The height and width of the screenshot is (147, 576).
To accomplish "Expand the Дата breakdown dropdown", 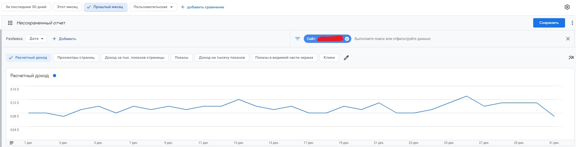I will click(36, 39).
